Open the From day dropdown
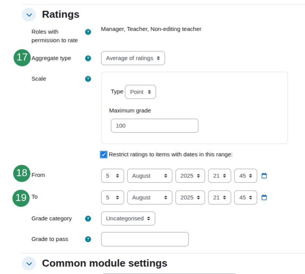This screenshot has width=305, height=274. coord(113,176)
